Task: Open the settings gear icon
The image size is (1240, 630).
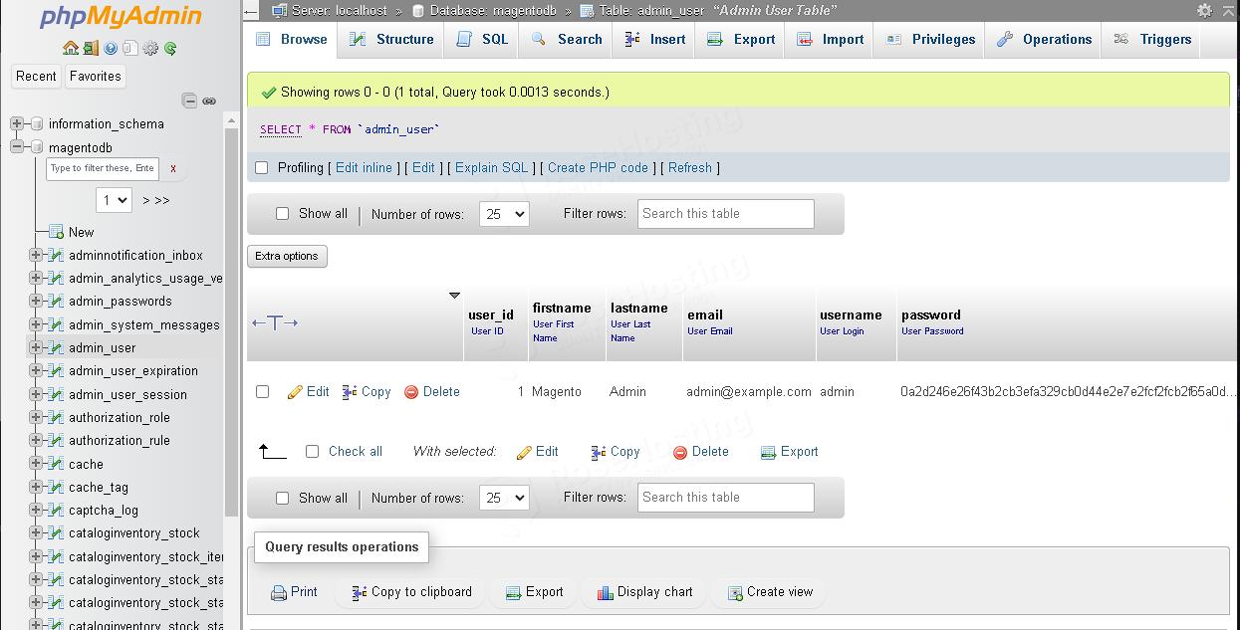Action: pyautogui.click(x=149, y=48)
